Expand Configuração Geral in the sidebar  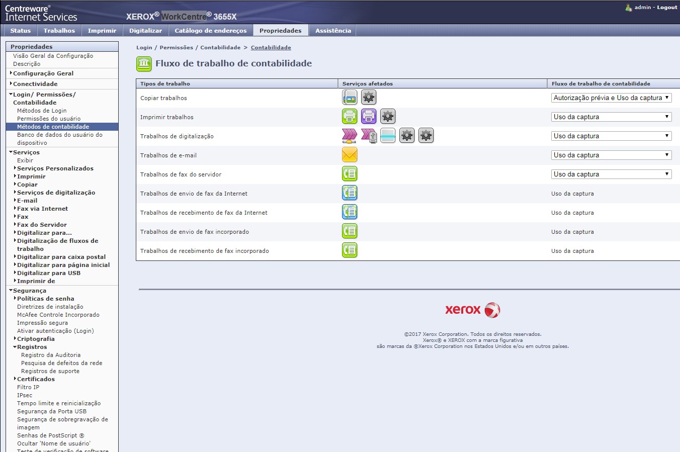43,73
